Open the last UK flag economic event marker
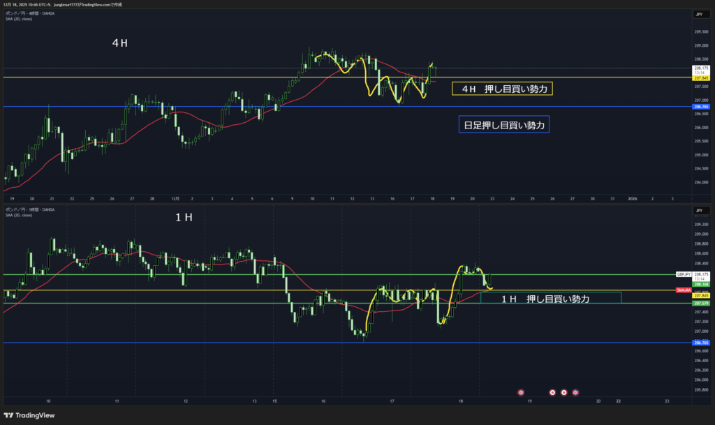 (x=576, y=393)
